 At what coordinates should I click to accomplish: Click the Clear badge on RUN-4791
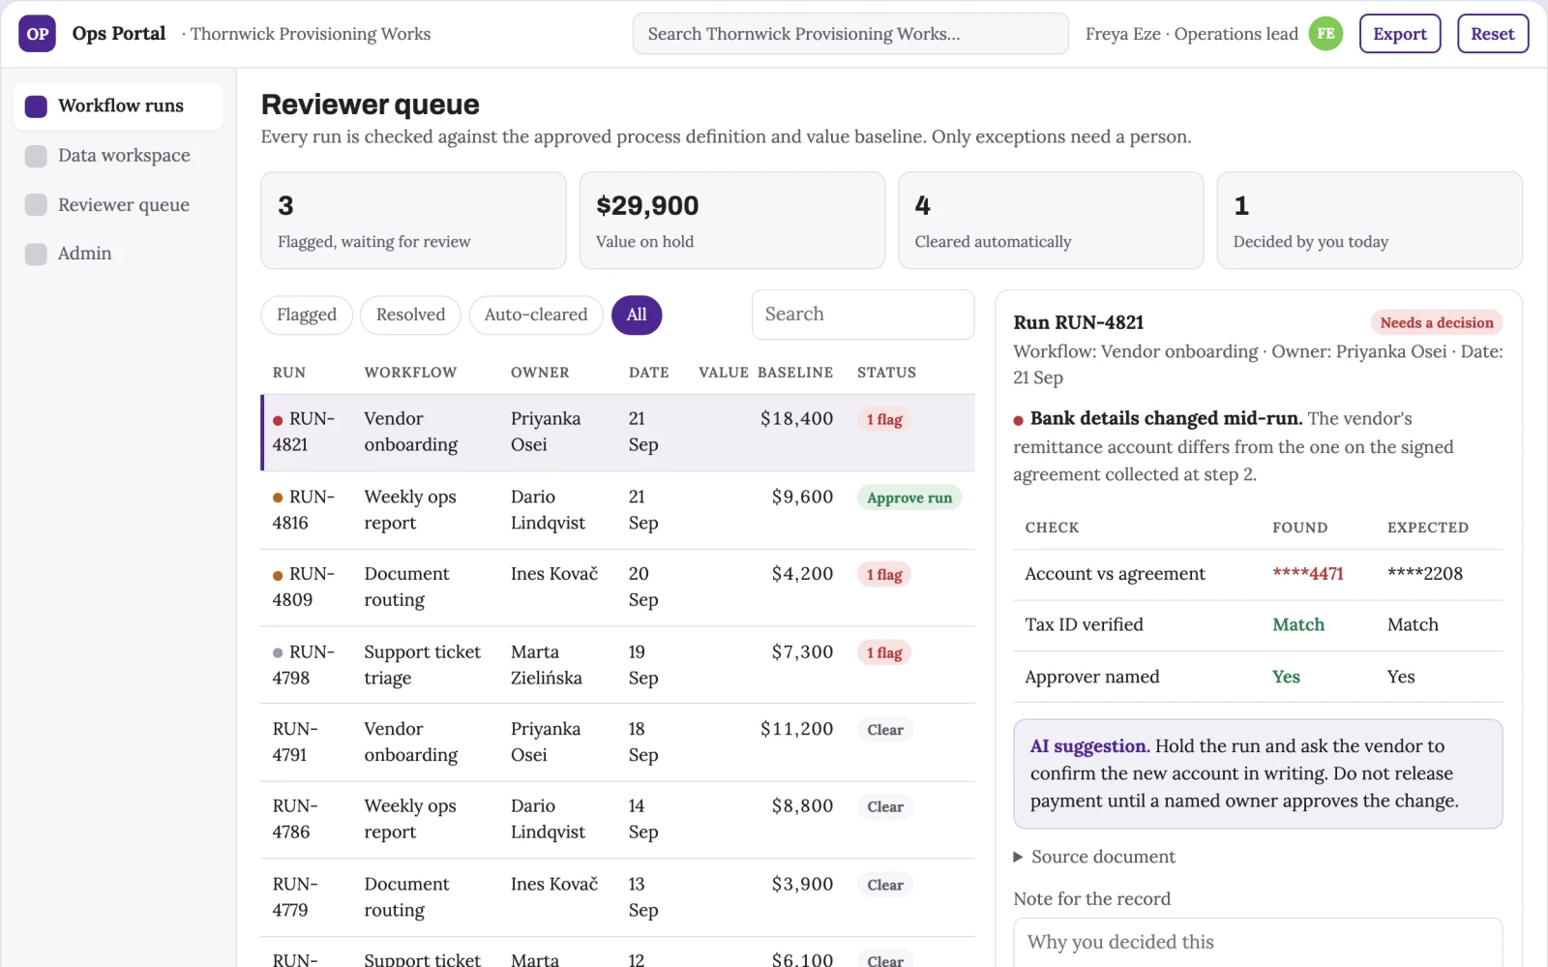click(x=885, y=730)
